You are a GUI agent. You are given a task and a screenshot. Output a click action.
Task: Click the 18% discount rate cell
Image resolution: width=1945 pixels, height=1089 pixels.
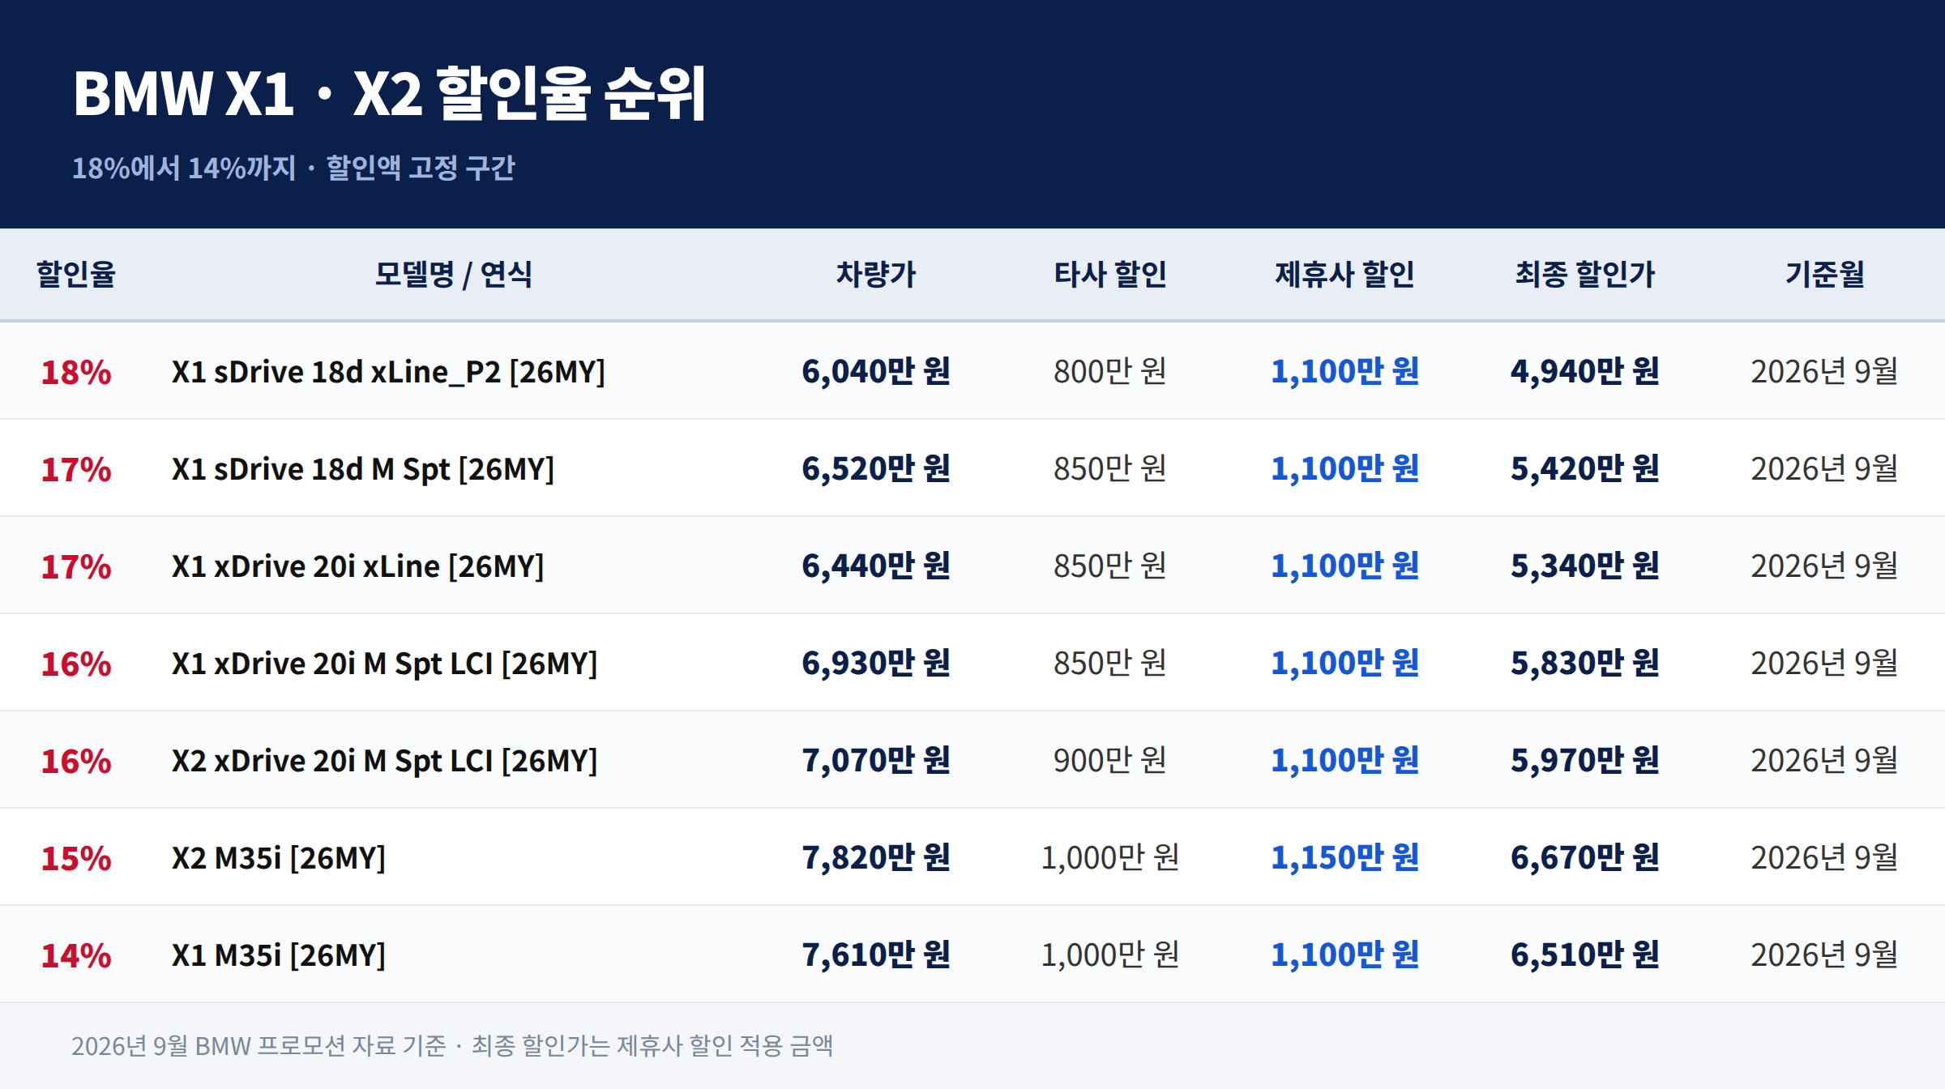coord(76,372)
